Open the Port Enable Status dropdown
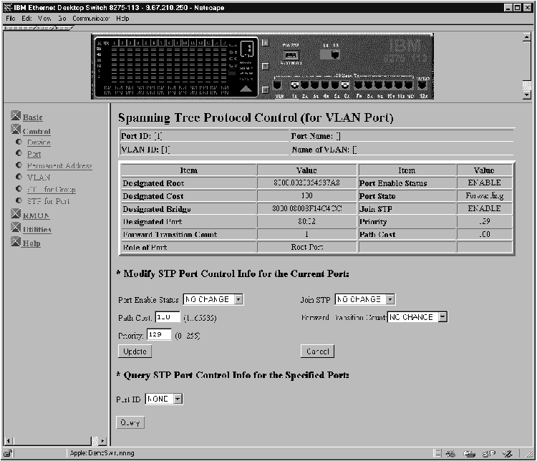The image size is (537, 461). pos(213,299)
